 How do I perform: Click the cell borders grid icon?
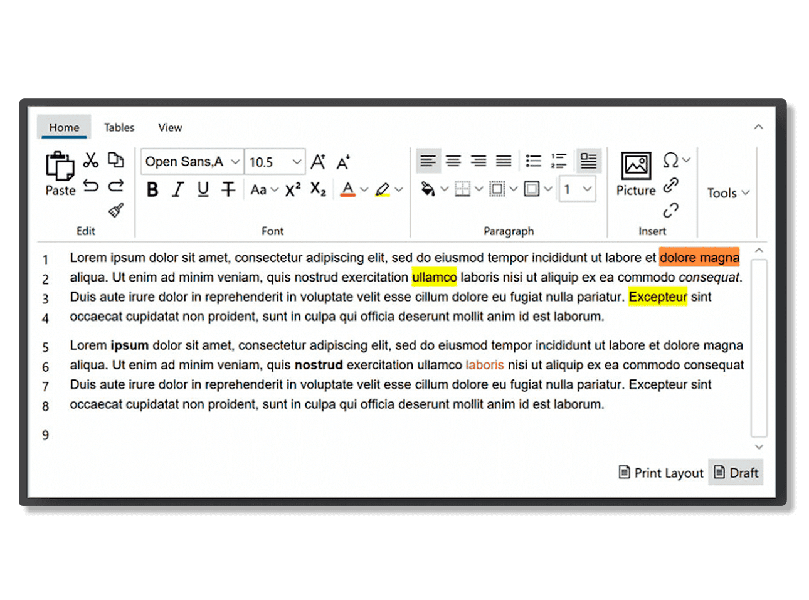pos(462,189)
